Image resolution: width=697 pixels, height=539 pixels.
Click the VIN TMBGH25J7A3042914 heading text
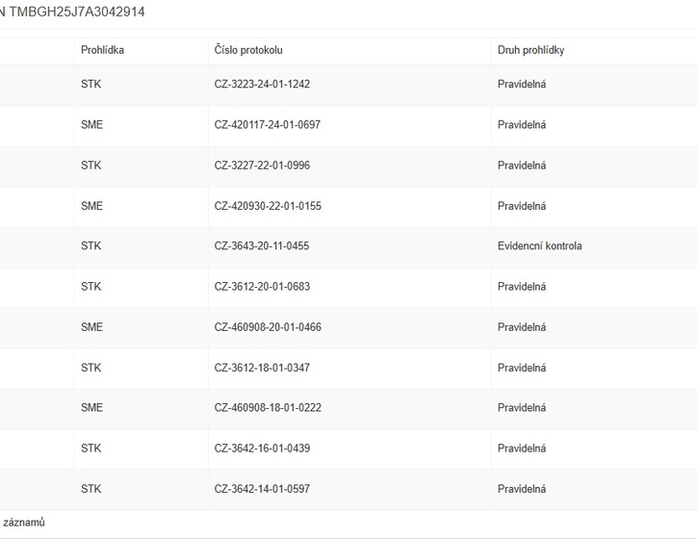coord(75,13)
